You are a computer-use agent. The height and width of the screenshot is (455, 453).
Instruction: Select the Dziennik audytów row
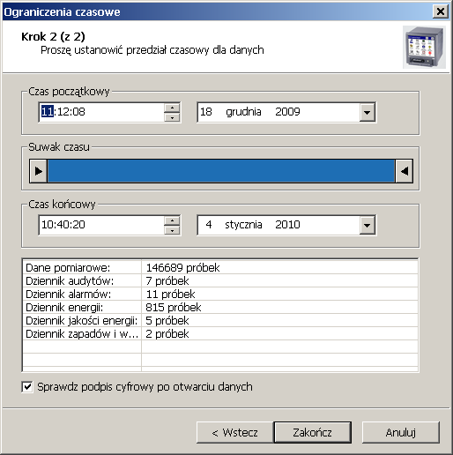click(x=220, y=280)
